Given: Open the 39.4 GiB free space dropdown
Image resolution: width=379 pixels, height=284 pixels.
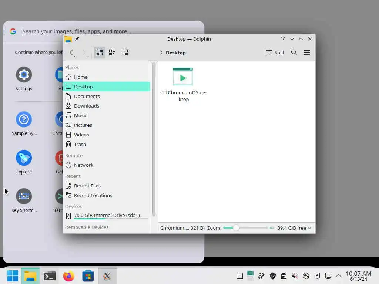Looking at the screenshot, I should click(294, 228).
